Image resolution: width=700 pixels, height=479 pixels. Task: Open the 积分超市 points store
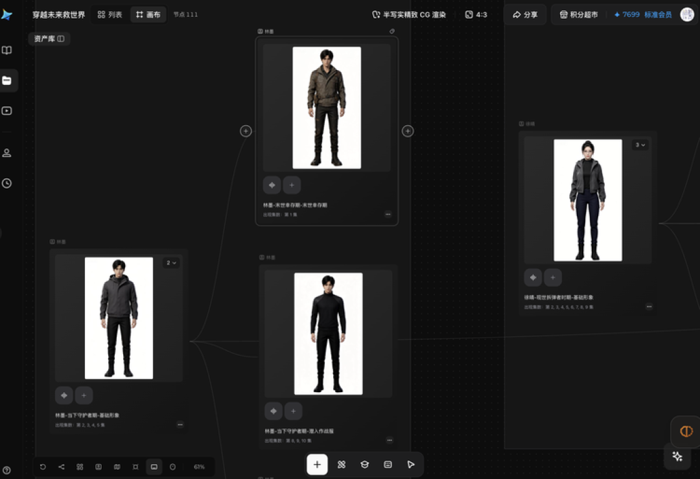pyautogui.click(x=579, y=15)
